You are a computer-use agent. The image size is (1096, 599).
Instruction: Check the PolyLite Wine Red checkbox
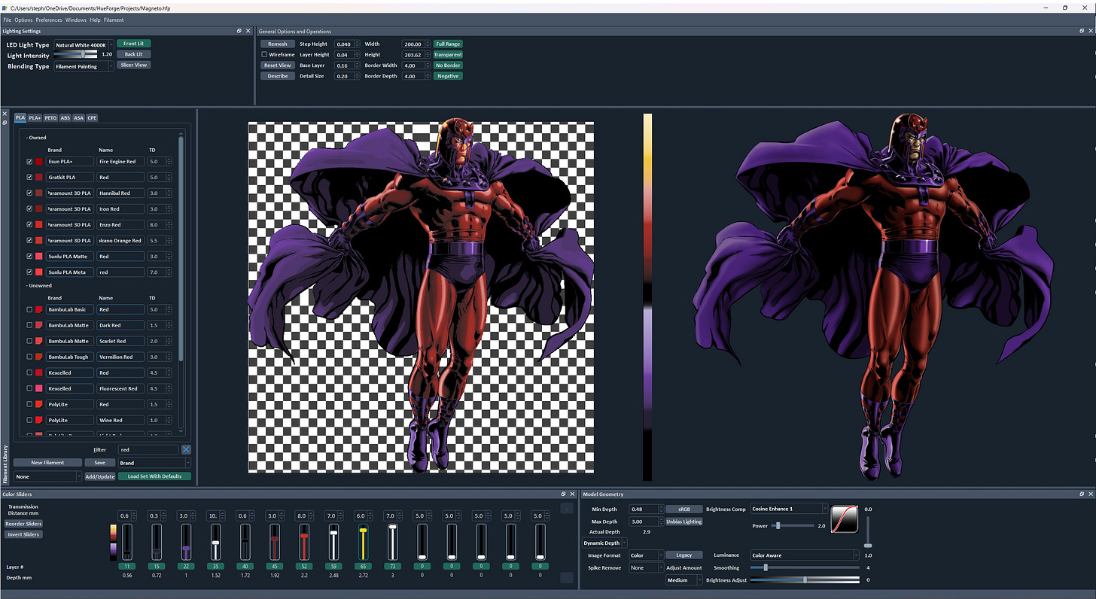click(29, 420)
